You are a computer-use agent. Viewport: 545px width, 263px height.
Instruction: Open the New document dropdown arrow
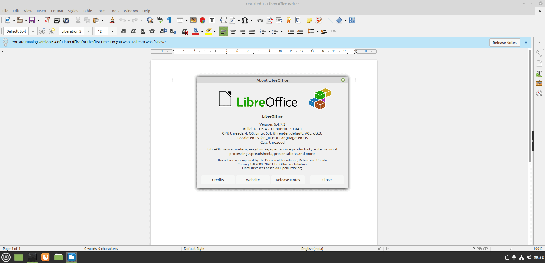(x=14, y=20)
